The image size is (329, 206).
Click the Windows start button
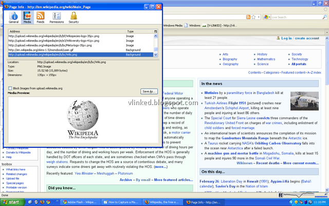click(12, 202)
